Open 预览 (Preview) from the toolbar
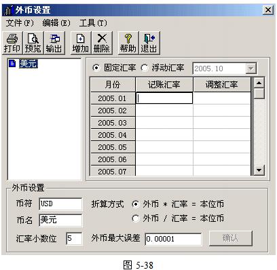This screenshot has height=270, width=277. (x=33, y=43)
